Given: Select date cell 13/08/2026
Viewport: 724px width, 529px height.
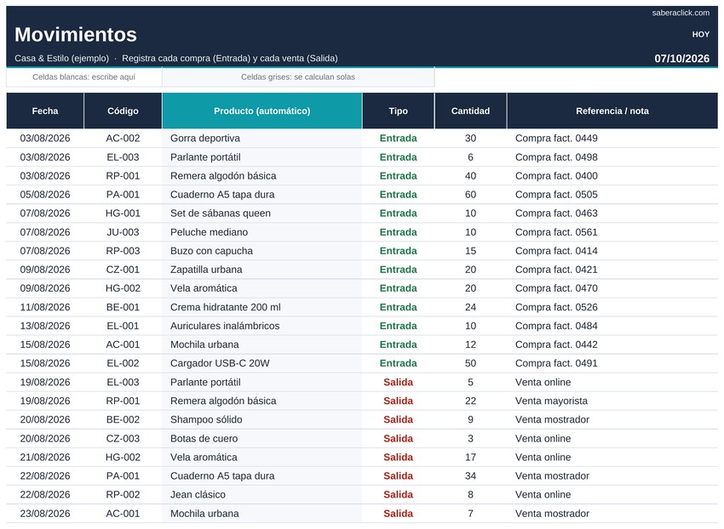Looking at the screenshot, I should click(x=45, y=326).
